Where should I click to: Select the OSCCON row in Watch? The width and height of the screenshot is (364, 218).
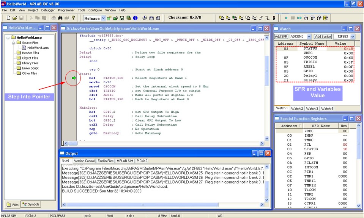(315, 58)
